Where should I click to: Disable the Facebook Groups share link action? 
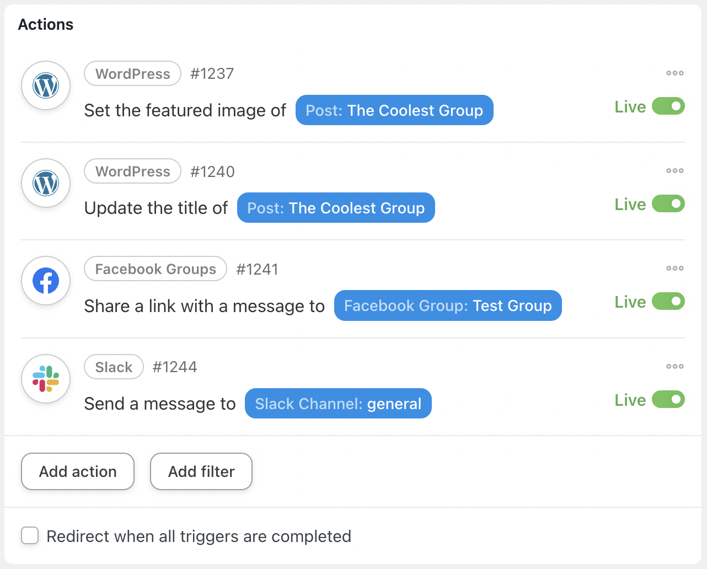coord(668,301)
